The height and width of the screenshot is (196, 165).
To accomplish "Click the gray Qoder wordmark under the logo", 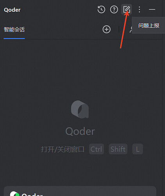I will click(80, 131).
